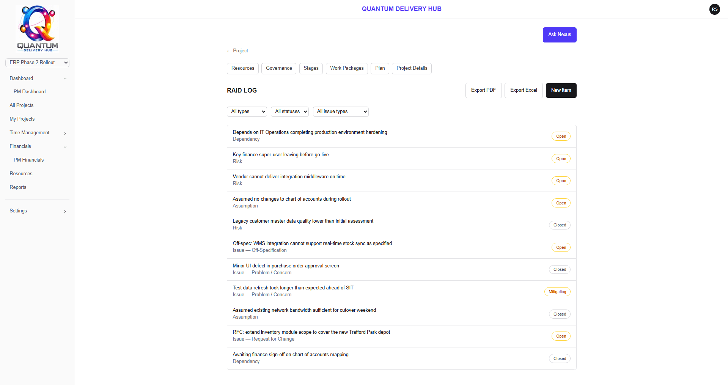The image size is (728, 385).
Task: Open the Vendor integration middleware risk item
Action: [x=401, y=181]
